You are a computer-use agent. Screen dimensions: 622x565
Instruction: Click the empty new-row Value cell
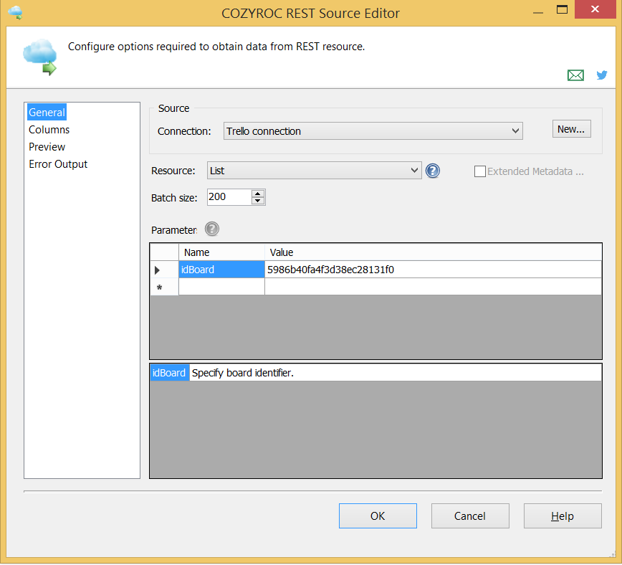433,287
